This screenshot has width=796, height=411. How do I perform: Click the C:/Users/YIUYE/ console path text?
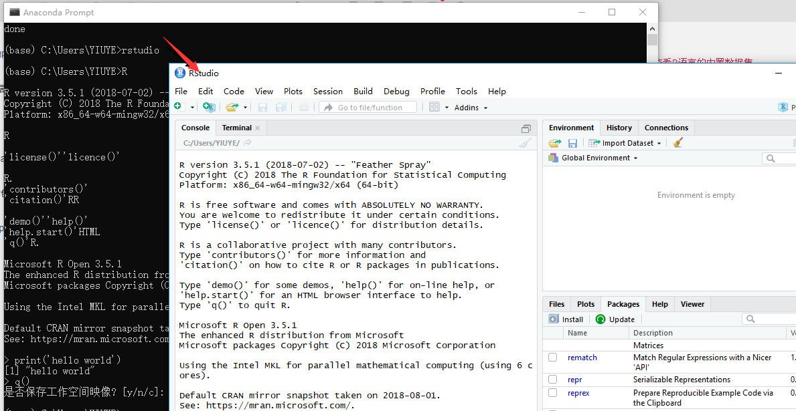click(211, 143)
